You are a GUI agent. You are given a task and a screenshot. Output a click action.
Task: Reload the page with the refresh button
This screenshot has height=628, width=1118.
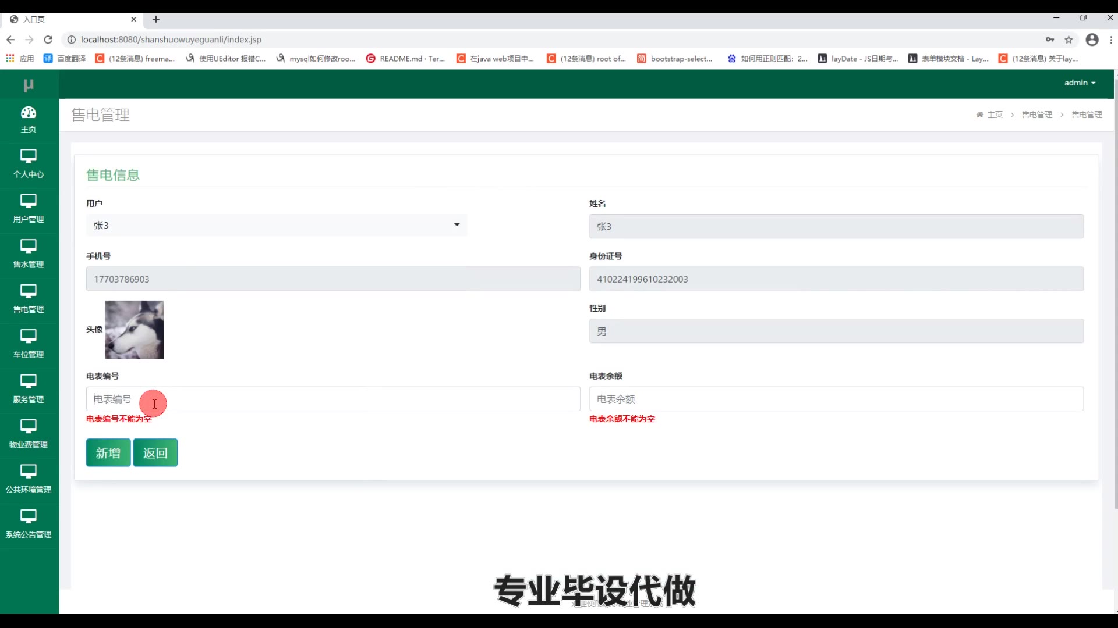pyautogui.click(x=48, y=40)
